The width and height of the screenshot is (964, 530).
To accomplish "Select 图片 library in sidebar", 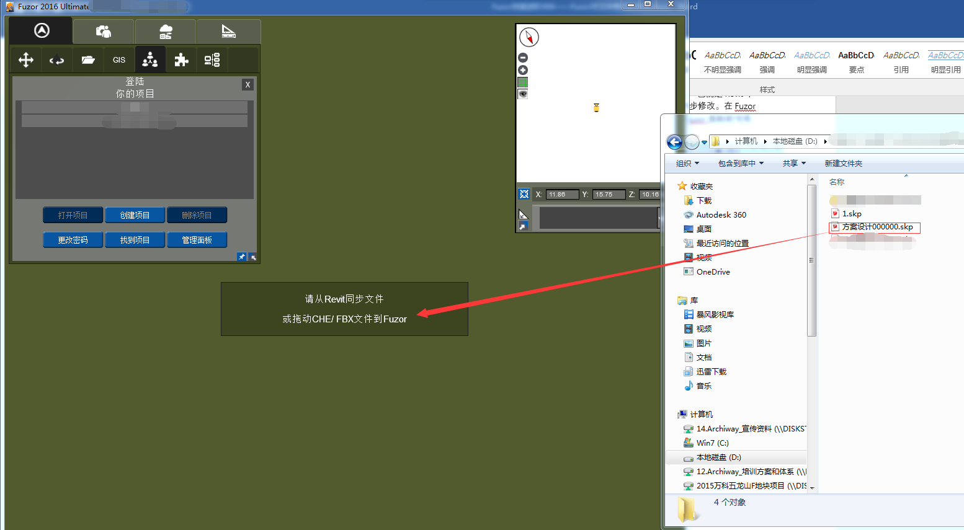I will (703, 343).
